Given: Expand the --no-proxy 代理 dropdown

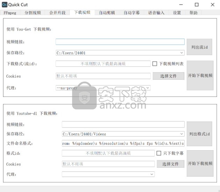Looking at the screenshot, I should point(103,88).
